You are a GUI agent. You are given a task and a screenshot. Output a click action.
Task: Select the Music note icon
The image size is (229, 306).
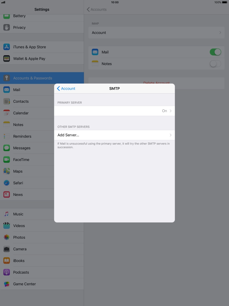point(7,214)
